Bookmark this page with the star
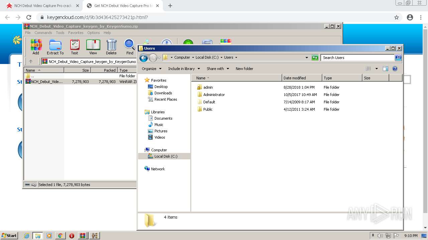 (397, 17)
